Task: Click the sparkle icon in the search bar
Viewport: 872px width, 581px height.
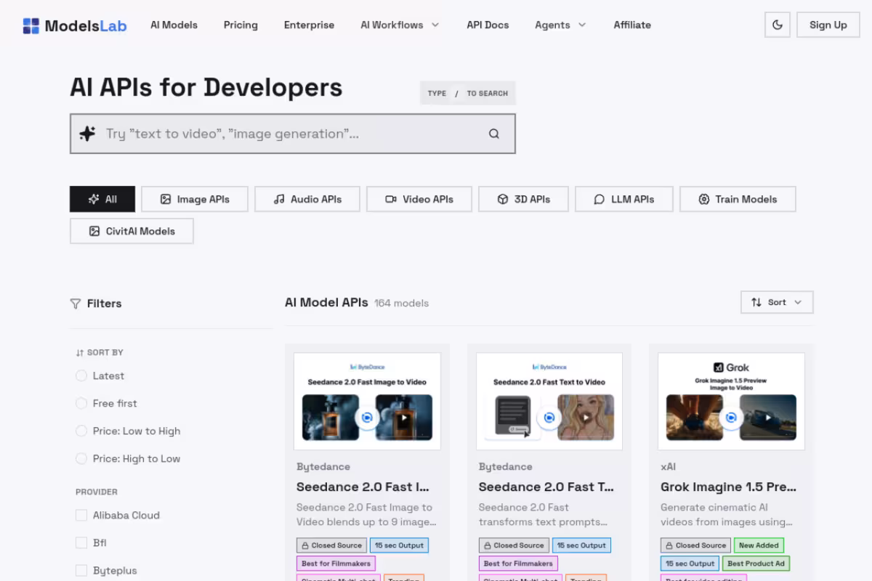Action: click(x=87, y=134)
